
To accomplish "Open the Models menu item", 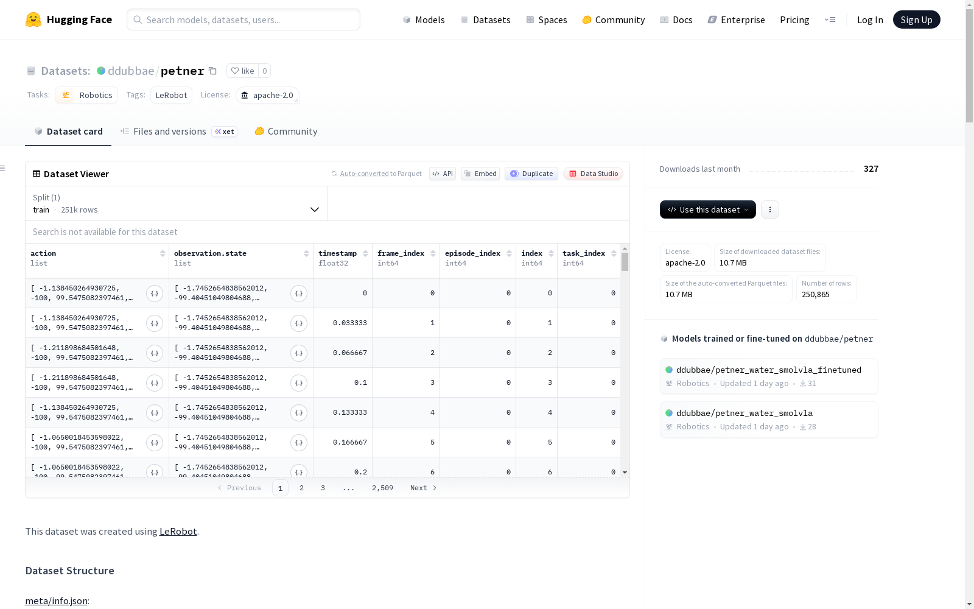I will point(424,19).
